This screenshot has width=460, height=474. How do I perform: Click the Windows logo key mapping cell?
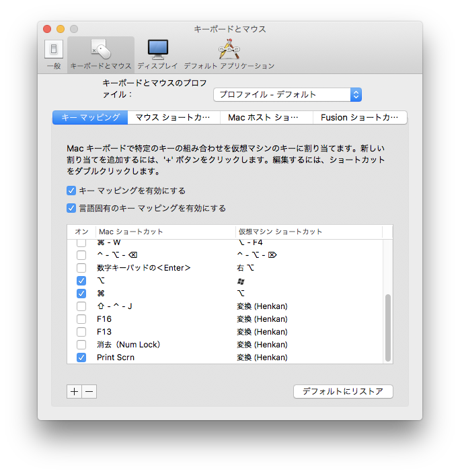click(241, 281)
